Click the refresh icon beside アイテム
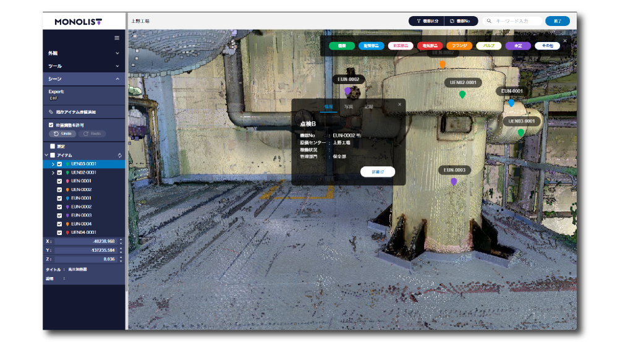The image size is (620, 342). pyautogui.click(x=119, y=155)
